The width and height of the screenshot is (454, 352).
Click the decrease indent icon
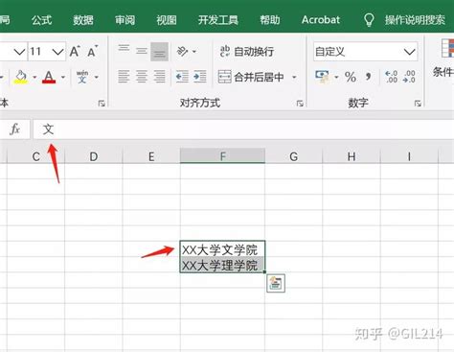(182, 77)
